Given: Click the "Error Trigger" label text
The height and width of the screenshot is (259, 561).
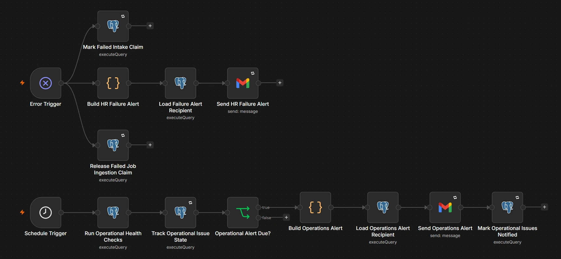Looking at the screenshot, I should (46, 104).
